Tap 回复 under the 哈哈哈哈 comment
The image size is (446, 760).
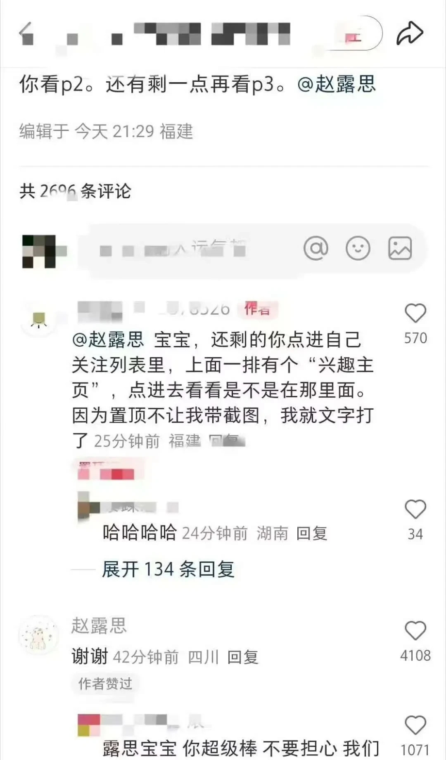[312, 533]
